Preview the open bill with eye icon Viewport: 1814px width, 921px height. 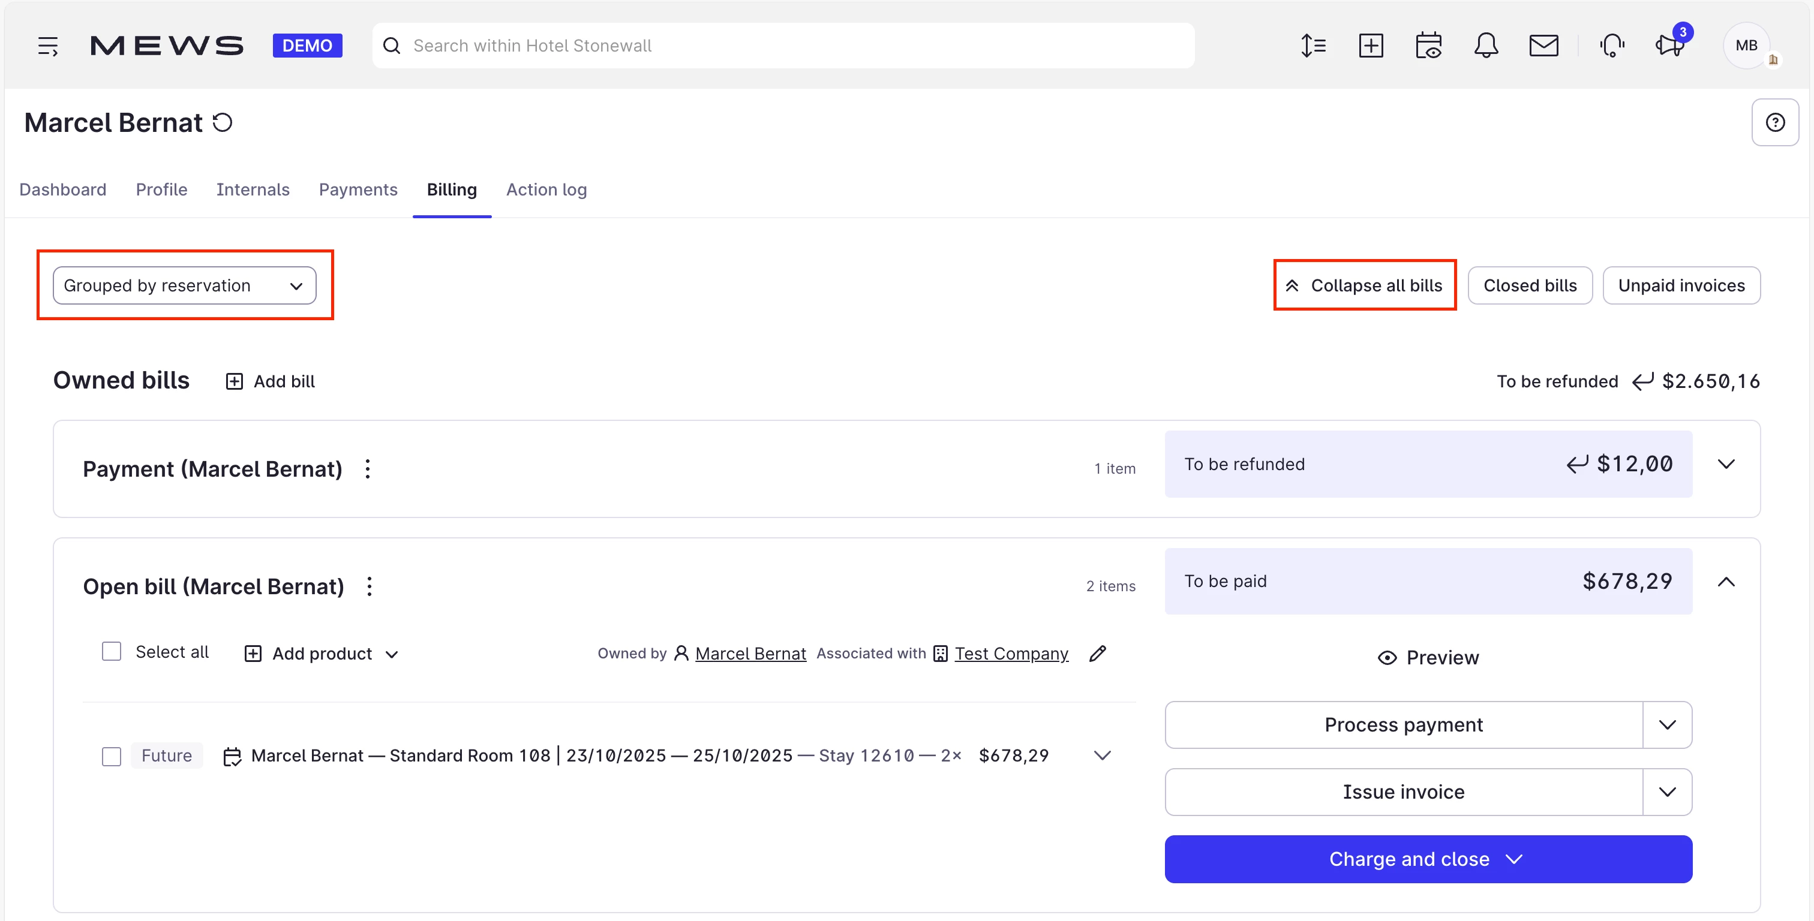(x=1428, y=657)
